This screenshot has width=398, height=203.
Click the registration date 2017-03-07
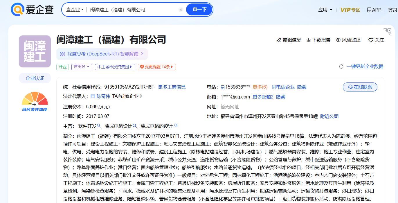click(98, 116)
